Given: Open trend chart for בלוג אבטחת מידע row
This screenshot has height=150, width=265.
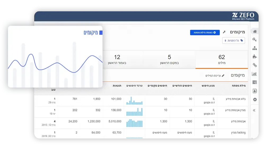Looking at the screenshot, I should (x=134, y=101).
